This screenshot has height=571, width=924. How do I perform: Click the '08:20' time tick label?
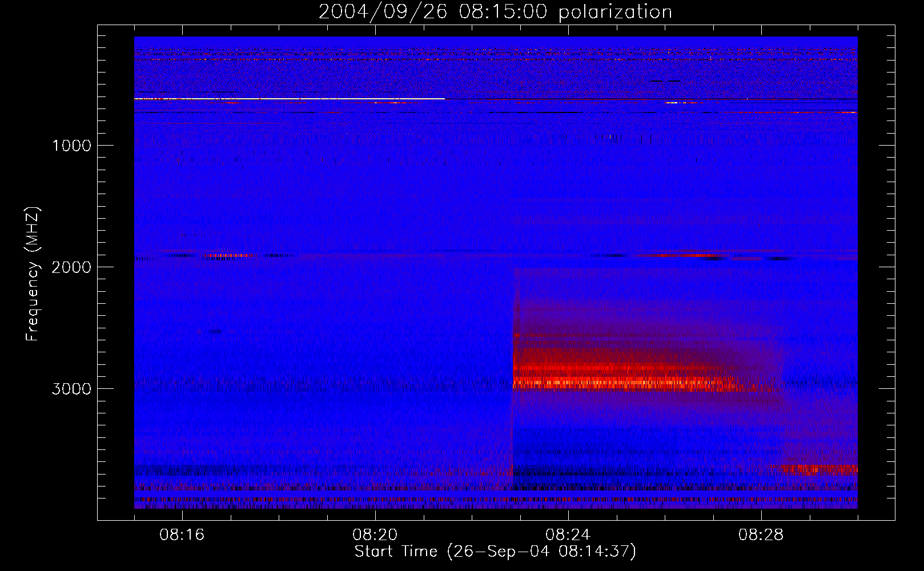pyautogui.click(x=375, y=535)
